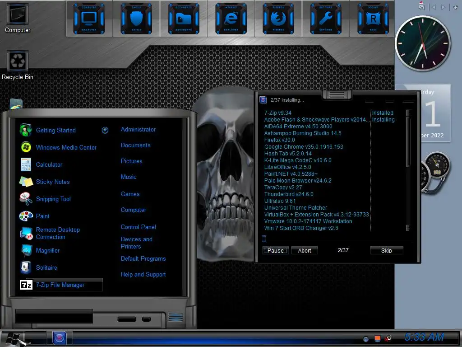The width and height of the screenshot is (462, 347).
Task: Click the Windows Media Center icon
Action: [x=26, y=147]
